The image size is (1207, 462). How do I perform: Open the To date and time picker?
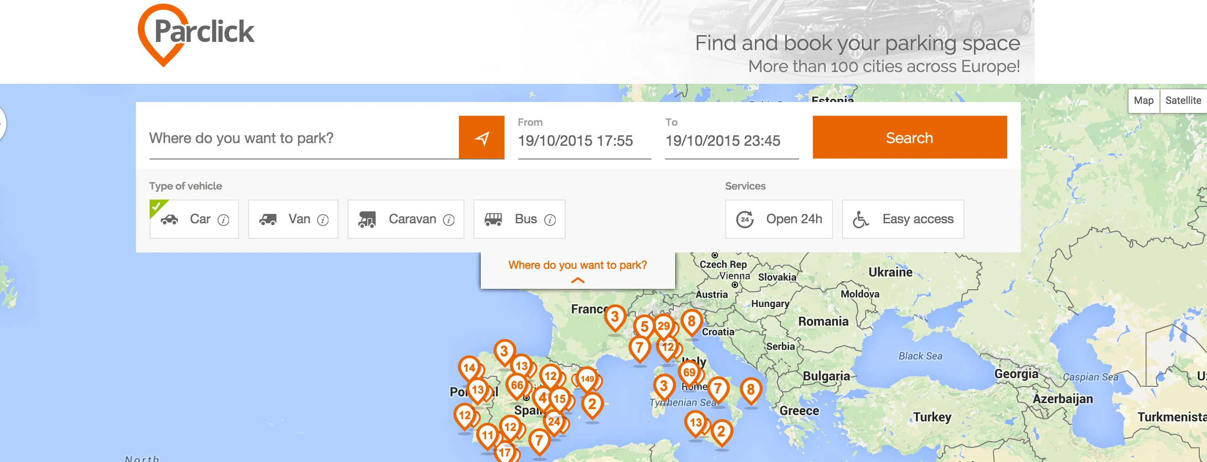732,140
